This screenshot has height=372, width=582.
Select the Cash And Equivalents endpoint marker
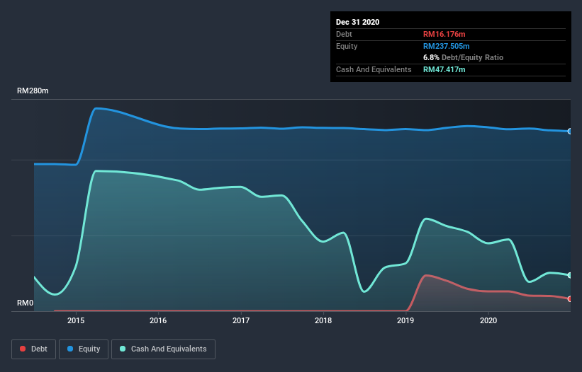(x=570, y=275)
